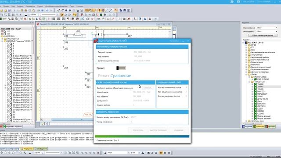
Task: Tick the checkbox for sheet 4
Action: [x=8, y=43]
